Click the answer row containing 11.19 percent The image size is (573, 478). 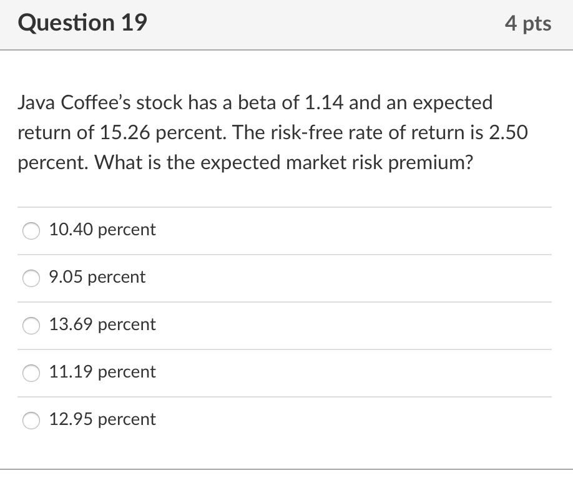click(285, 373)
